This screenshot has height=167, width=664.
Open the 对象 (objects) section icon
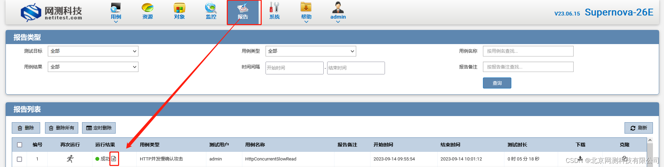pyautogui.click(x=179, y=7)
